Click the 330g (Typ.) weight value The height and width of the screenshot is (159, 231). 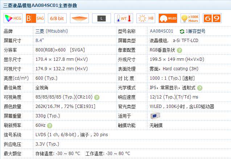click(48, 116)
